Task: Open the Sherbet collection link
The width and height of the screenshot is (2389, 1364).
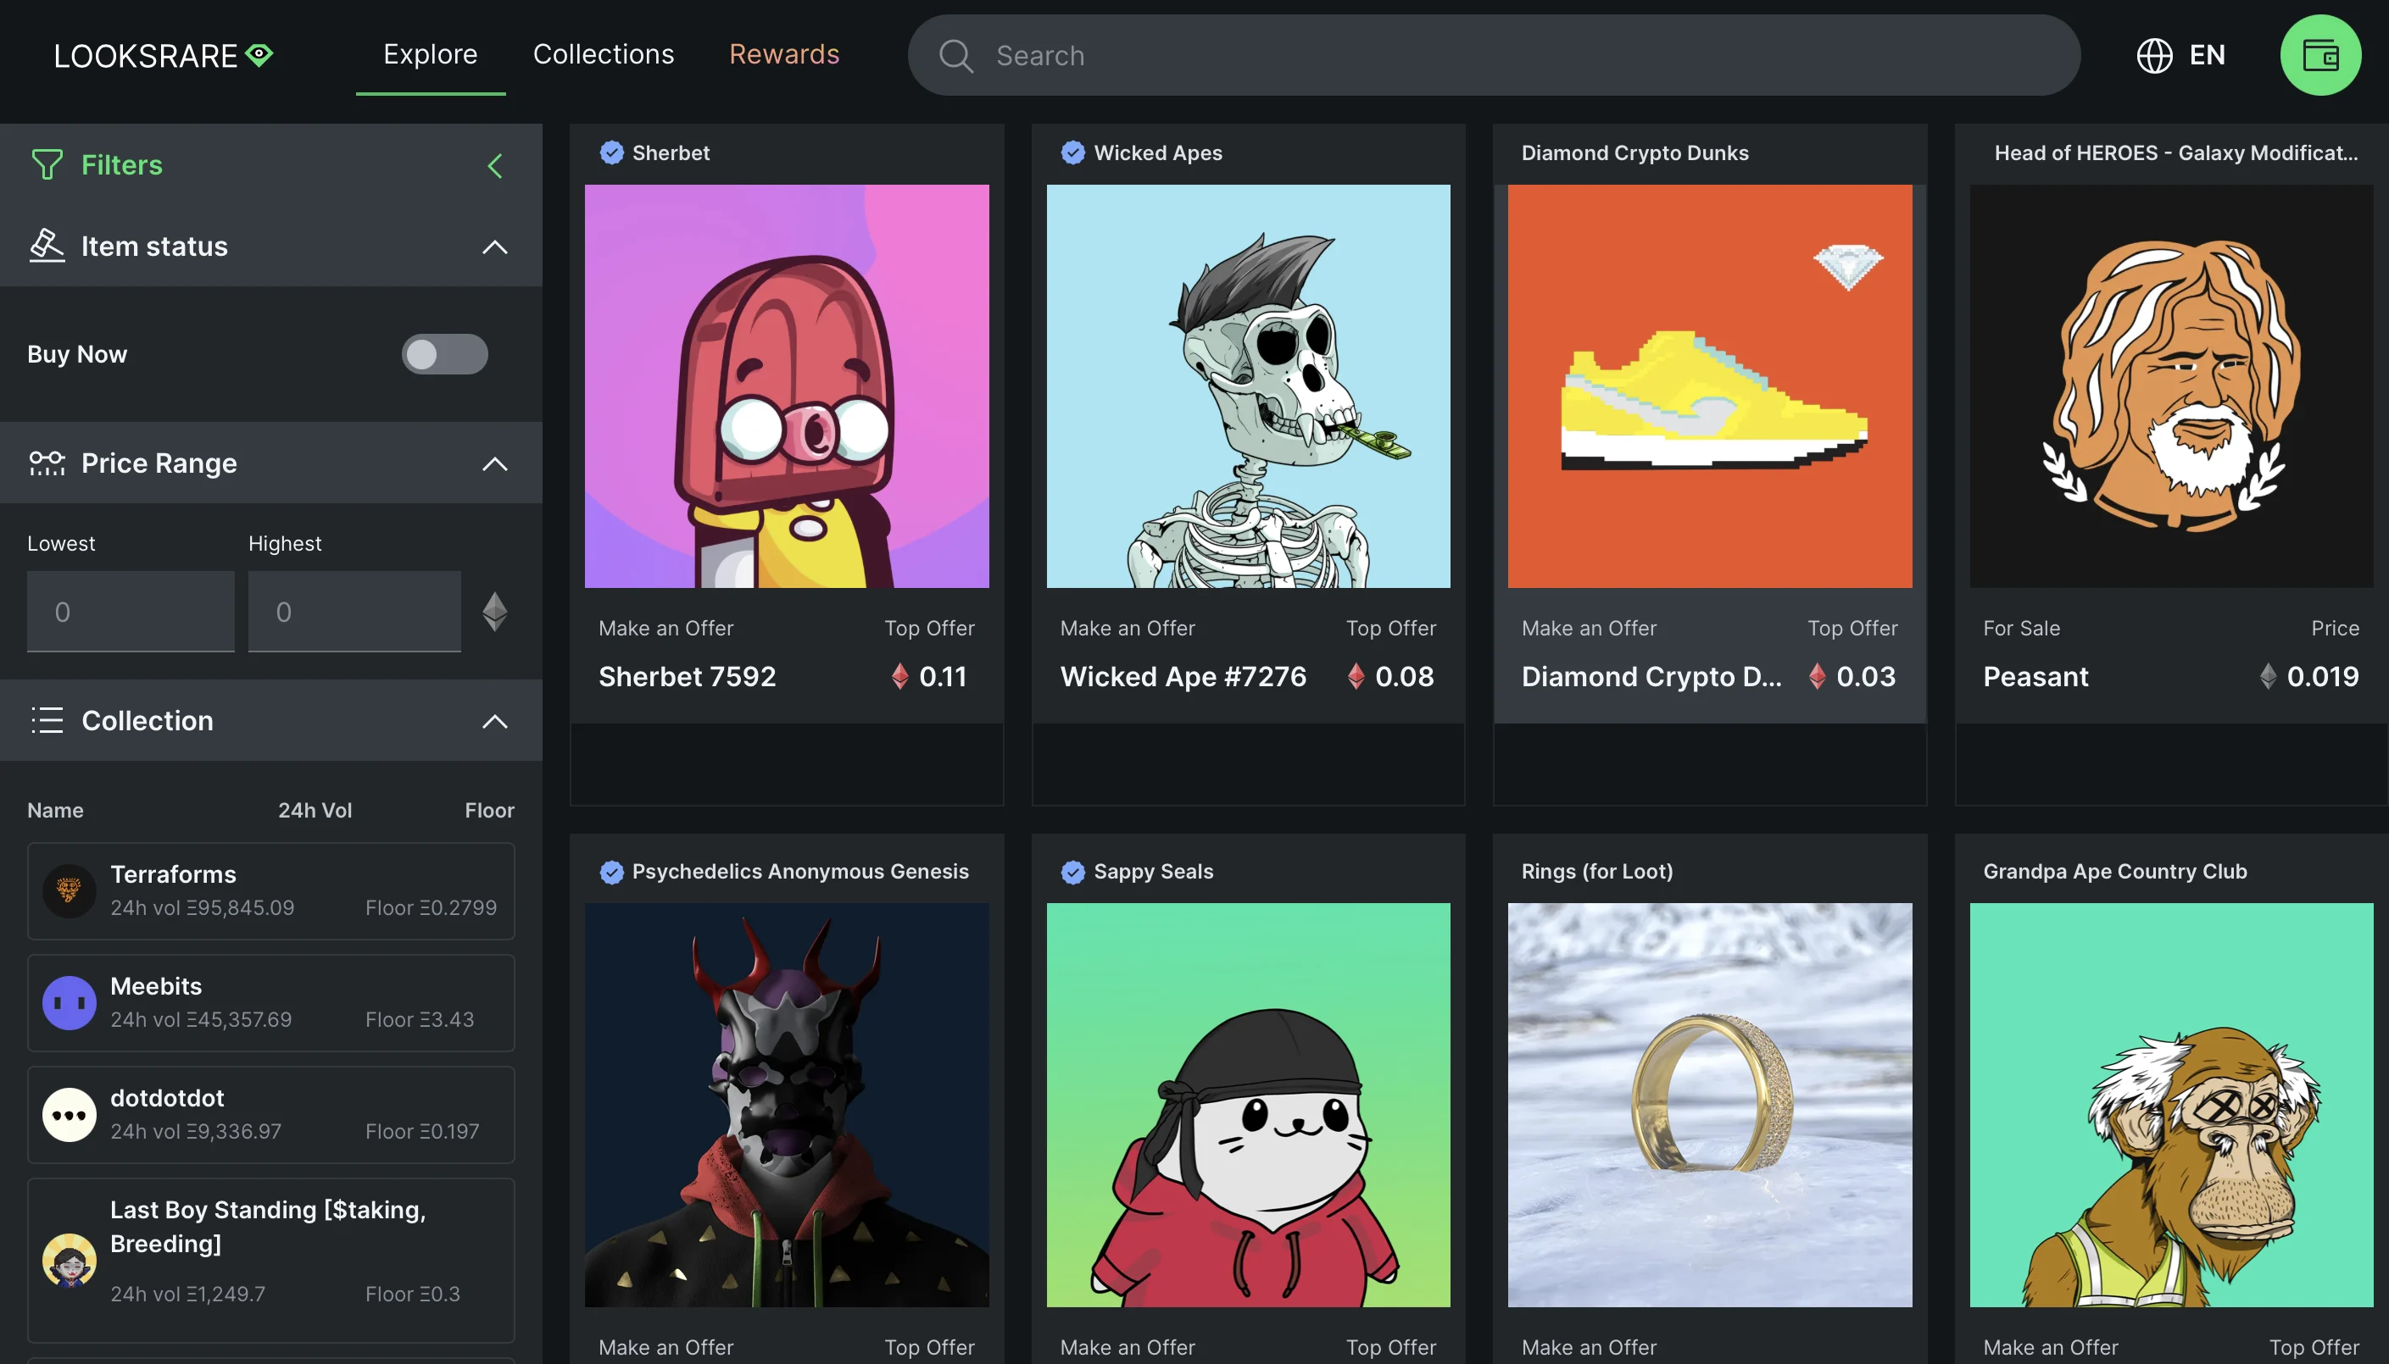Action: tap(670, 152)
